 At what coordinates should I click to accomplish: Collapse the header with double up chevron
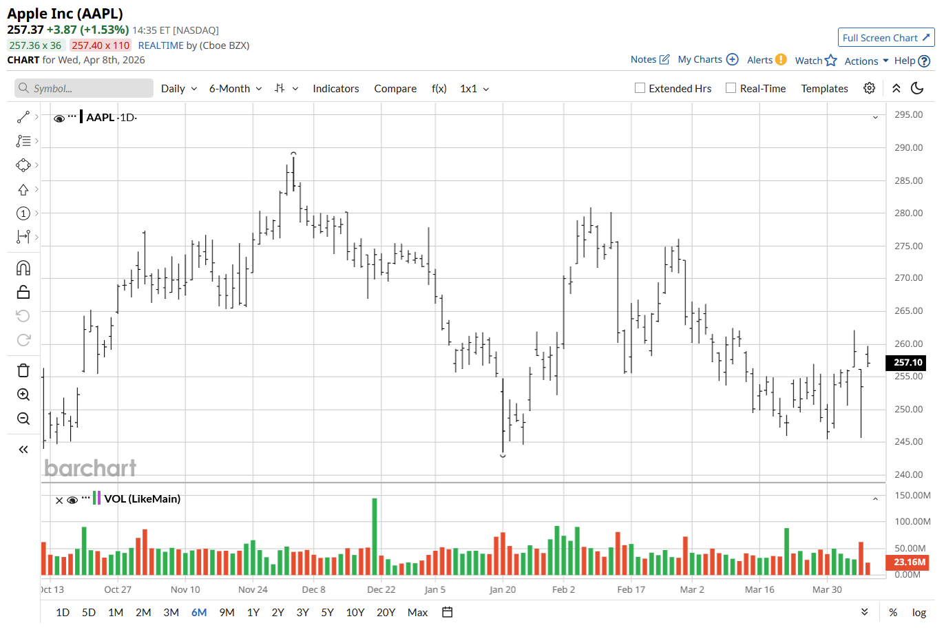point(896,88)
